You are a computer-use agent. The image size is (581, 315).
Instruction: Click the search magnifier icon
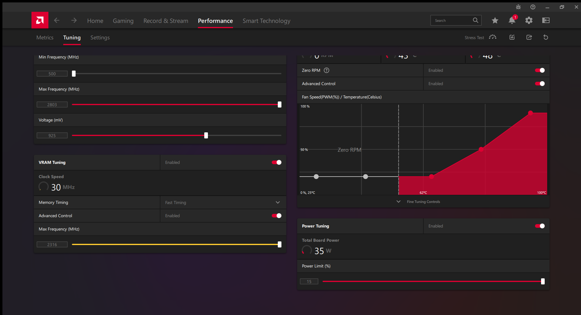[x=475, y=20]
